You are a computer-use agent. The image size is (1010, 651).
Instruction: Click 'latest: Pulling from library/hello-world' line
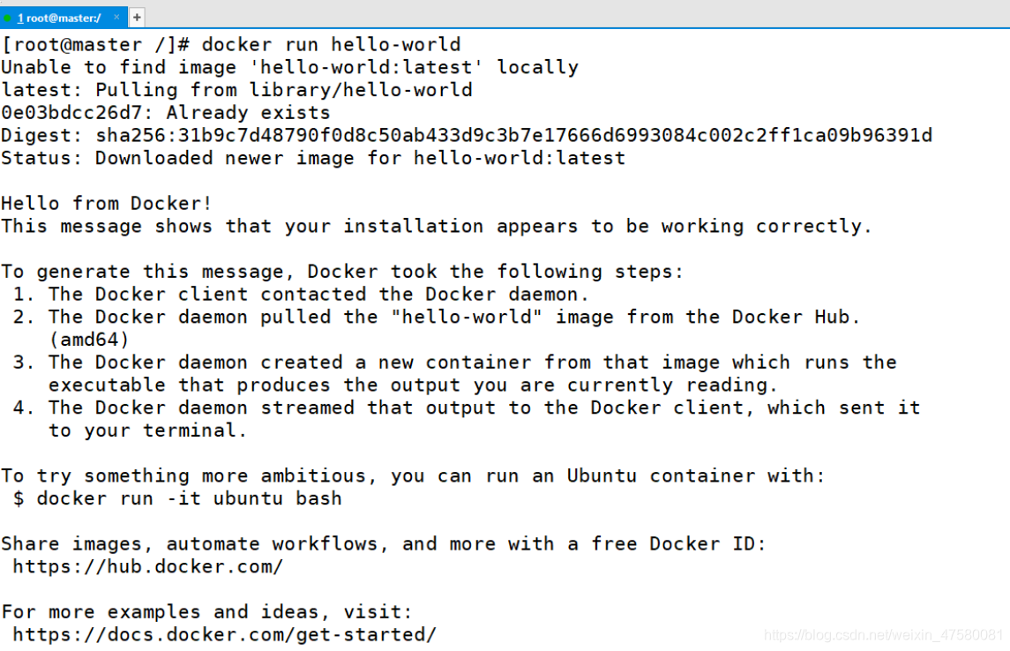(x=236, y=90)
